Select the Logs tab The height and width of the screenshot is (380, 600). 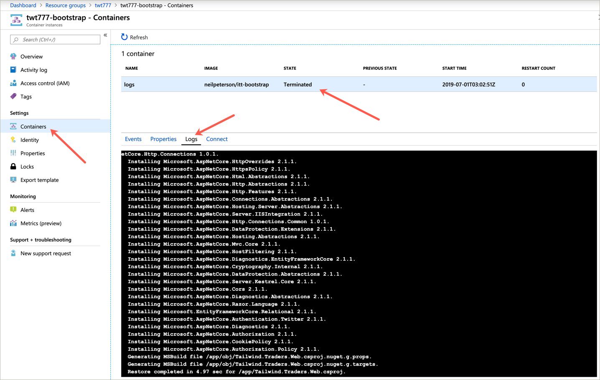tap(191, 139)
